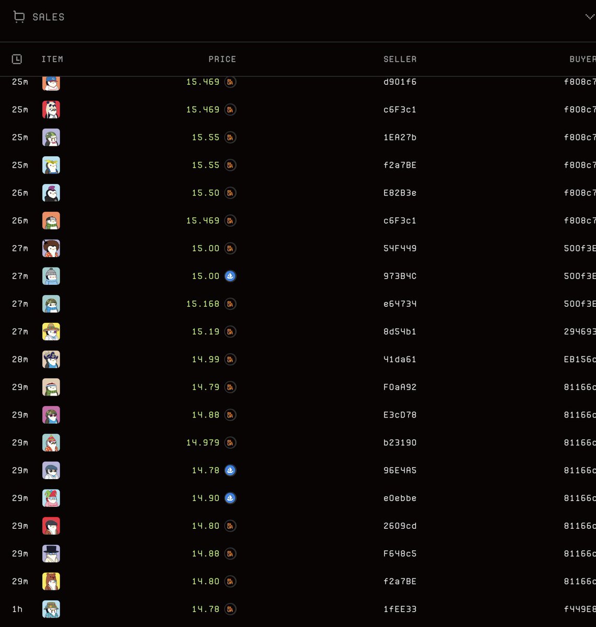
Task: Click the price value 14.979
Action: coord(203,443)
